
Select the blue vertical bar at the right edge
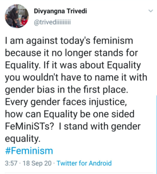point(157,135)
